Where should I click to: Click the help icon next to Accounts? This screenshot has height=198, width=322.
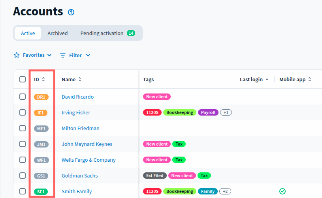[71, 12]
